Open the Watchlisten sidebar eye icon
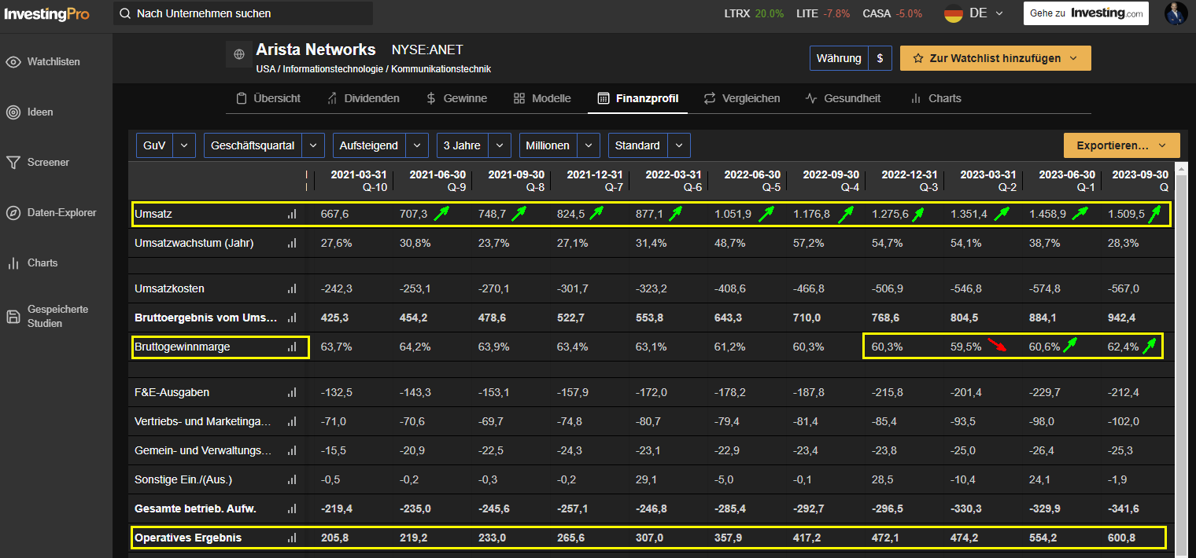The width and height of the screenshot is (1196, 558). click(13, 62)
